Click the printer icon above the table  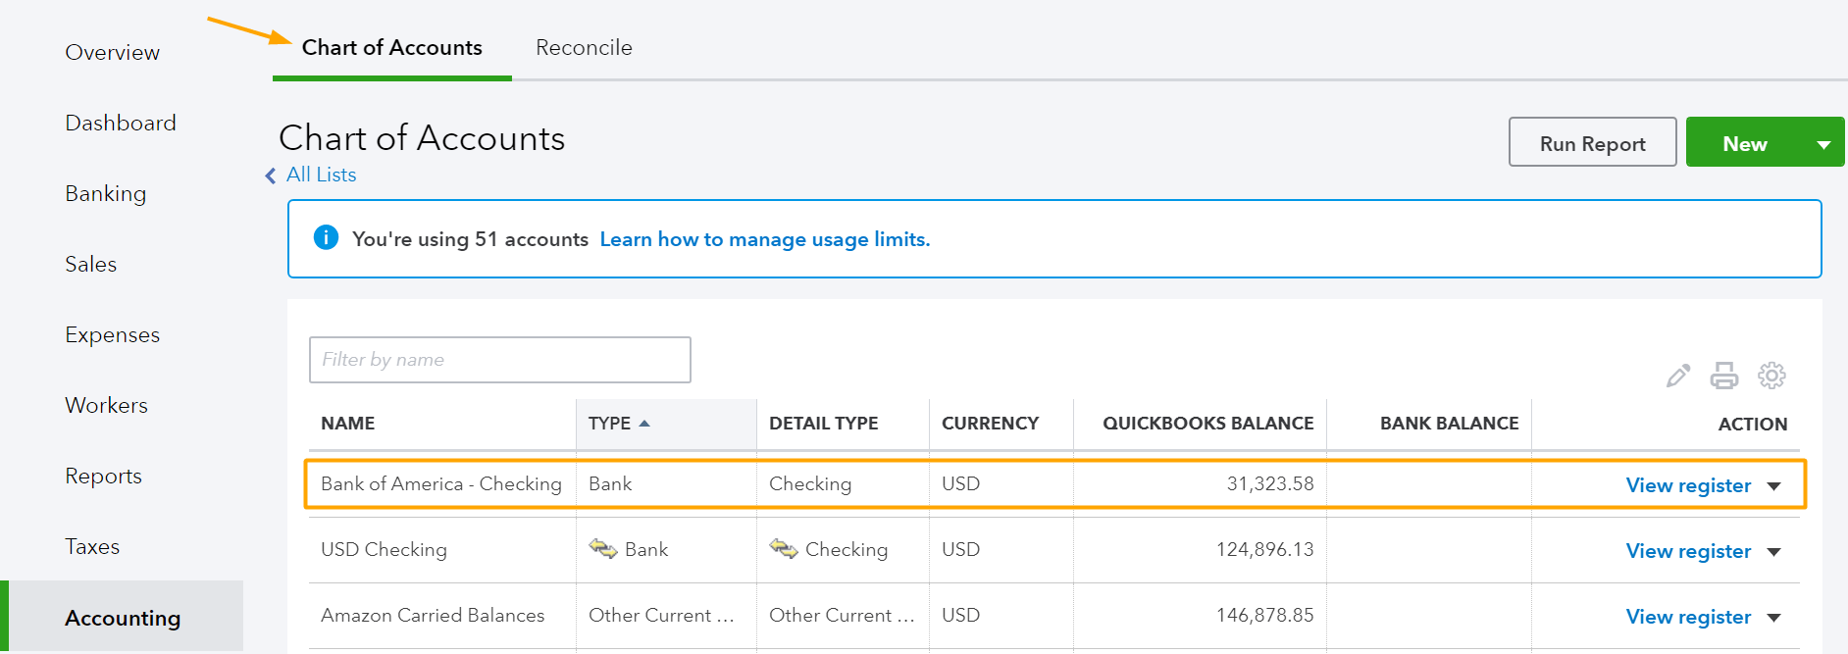click(1724, 376)
